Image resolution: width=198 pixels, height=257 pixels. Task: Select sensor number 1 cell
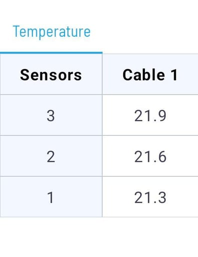[51, 197]
